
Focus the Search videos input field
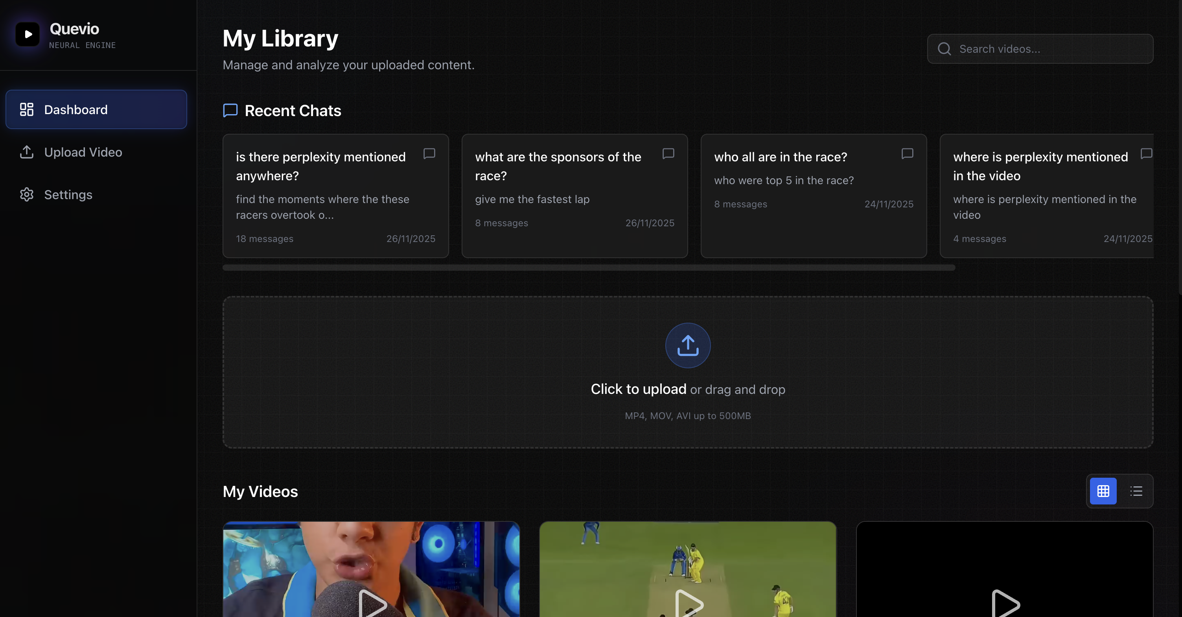1051,49
